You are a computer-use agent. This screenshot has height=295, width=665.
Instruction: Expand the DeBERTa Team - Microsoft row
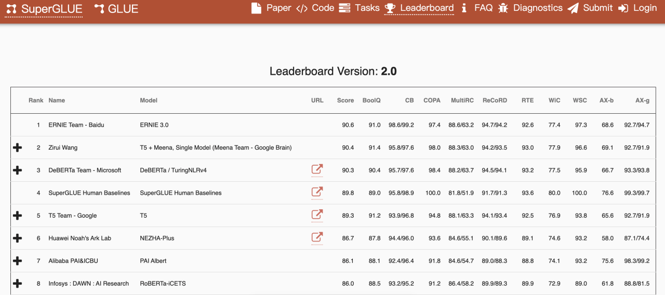click(x=17, y=170)
